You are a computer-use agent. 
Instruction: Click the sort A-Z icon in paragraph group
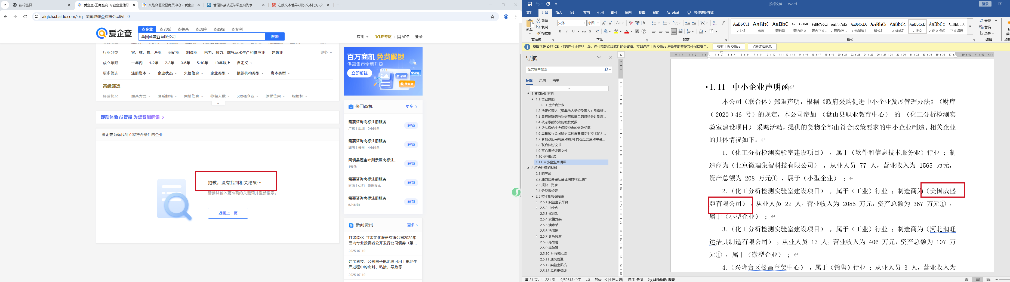[715, 23]
